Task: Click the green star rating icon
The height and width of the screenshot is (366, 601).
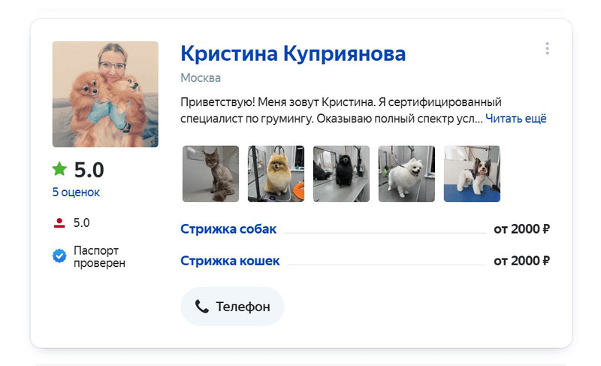Action: point(59,168)
